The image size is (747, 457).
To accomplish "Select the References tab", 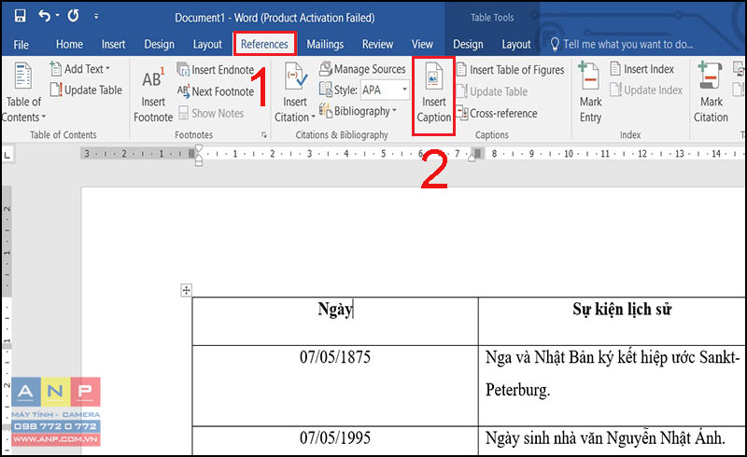I will click(264, 44).
